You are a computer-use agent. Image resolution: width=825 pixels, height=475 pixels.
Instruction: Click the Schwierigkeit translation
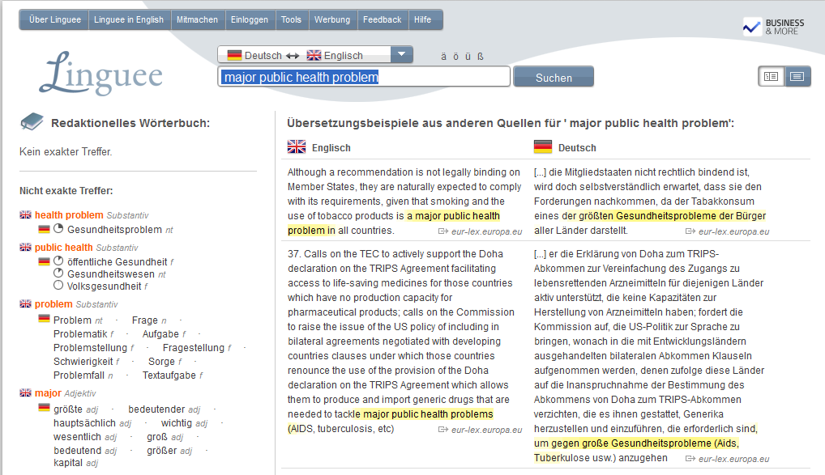[83, 361]
